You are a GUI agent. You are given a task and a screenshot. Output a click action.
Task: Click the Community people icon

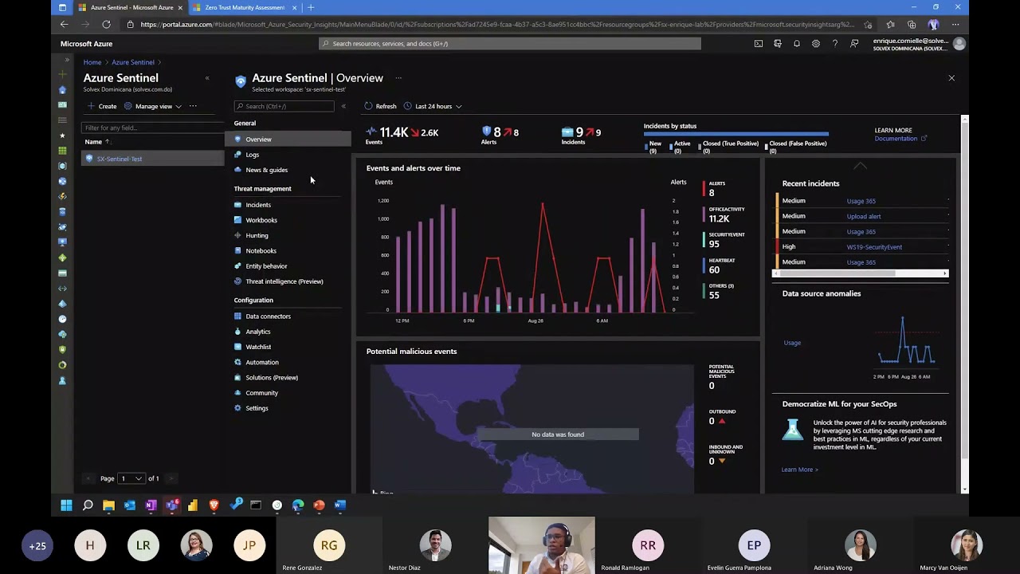237,393
